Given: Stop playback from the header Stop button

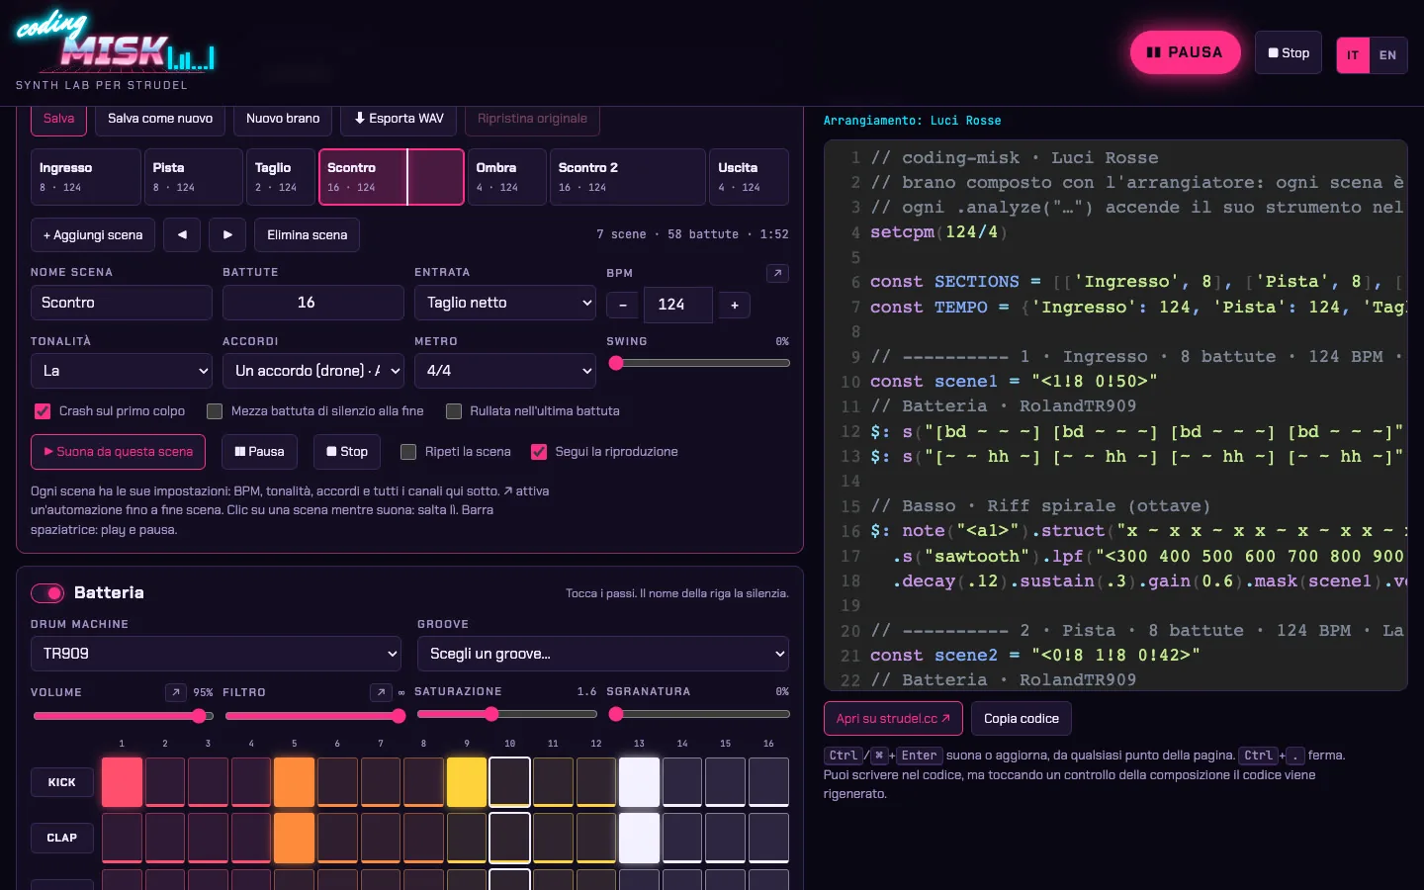Looking at the screenshot, I should [1289, 53].
